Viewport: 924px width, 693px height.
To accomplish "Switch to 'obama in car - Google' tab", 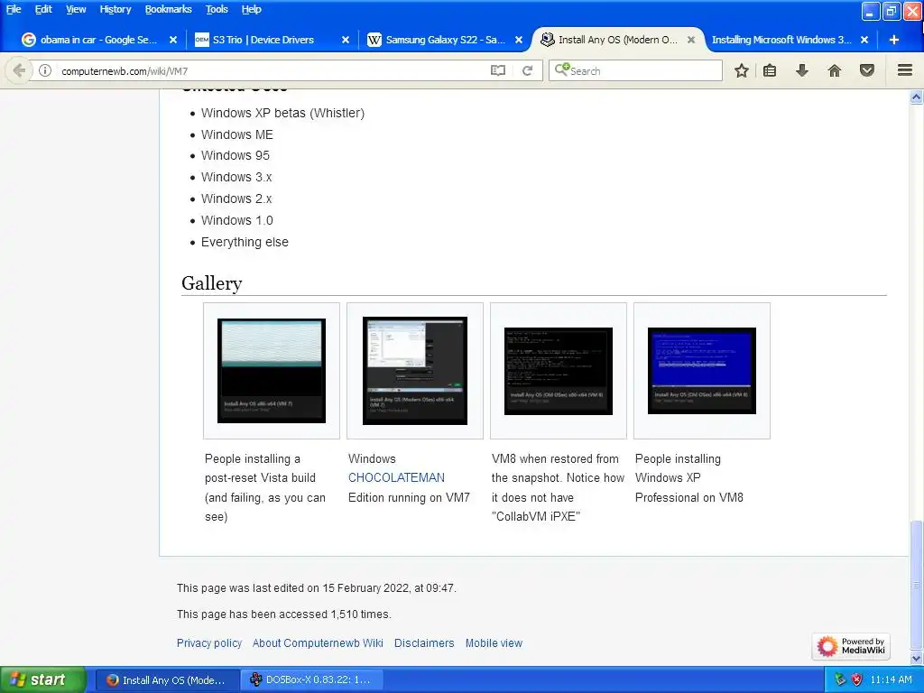I will [x=97, y=40].
